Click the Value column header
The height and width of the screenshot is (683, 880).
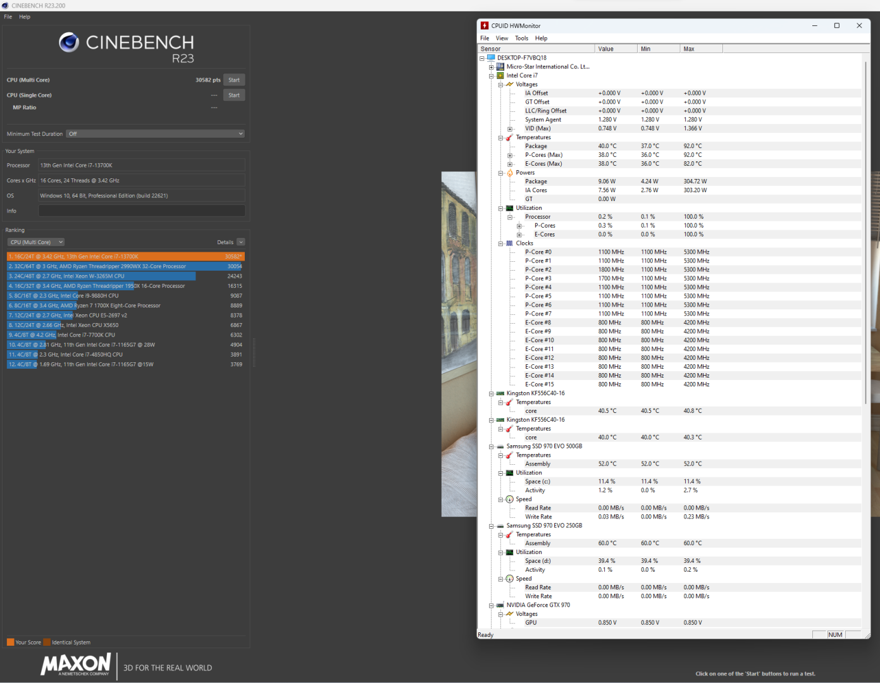(x=616, y=49)
